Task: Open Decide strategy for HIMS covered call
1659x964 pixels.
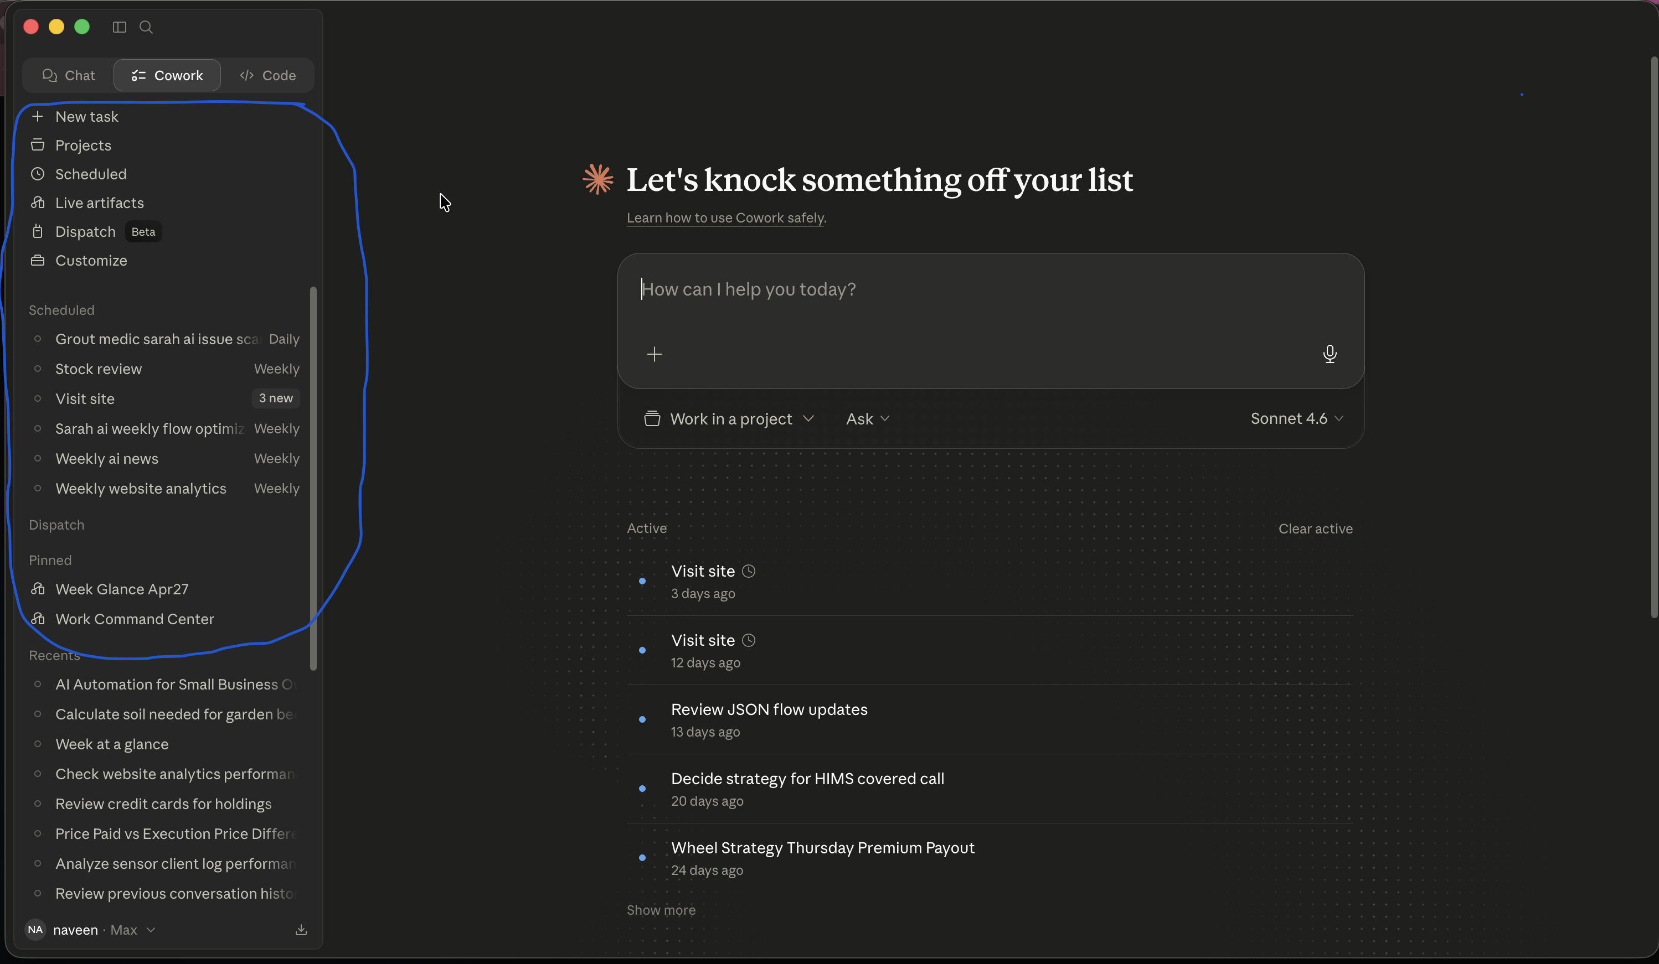Action: pyautogui.click(x=990, y=789)
